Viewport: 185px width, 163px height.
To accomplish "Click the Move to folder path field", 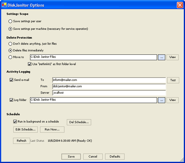I will coord(94,57).
